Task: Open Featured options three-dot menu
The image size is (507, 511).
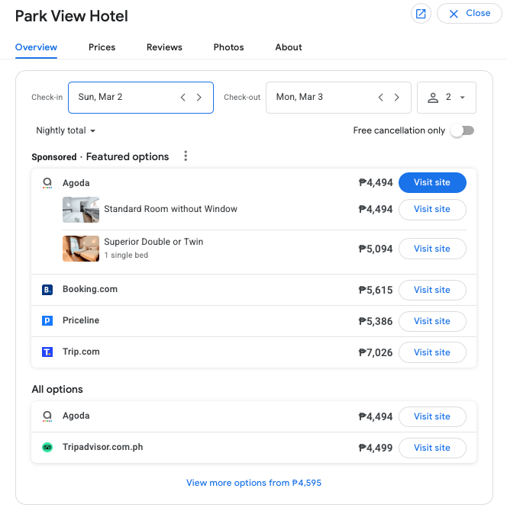Action: coord(186,156)
